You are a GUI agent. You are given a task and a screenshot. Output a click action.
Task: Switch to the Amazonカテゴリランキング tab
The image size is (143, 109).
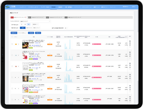(x=54, y=17)
